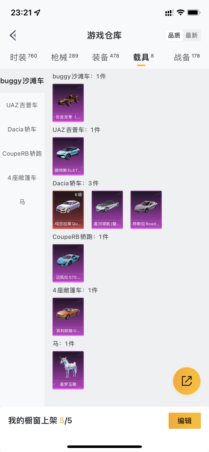Select CoupeRB轿跑 sidebar category
This screenshot has width=209, height=452.
22,153
